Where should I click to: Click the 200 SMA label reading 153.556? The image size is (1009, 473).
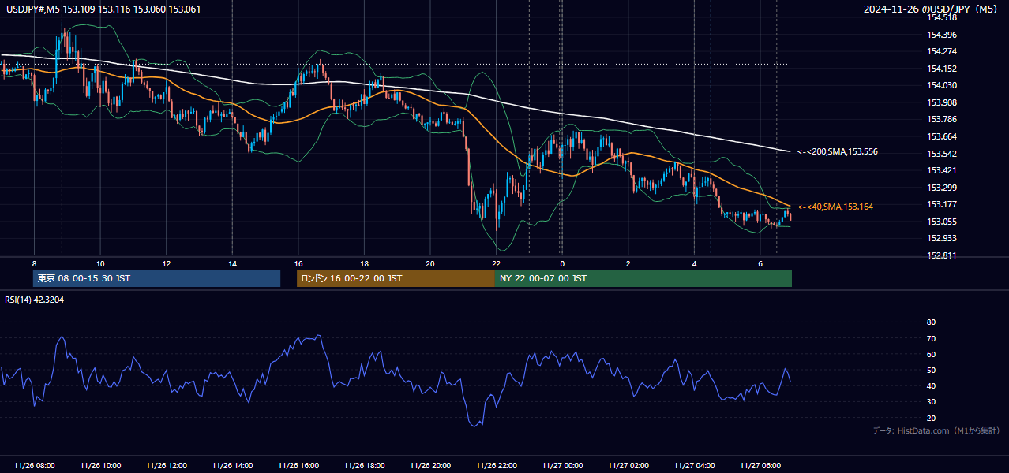838,151
